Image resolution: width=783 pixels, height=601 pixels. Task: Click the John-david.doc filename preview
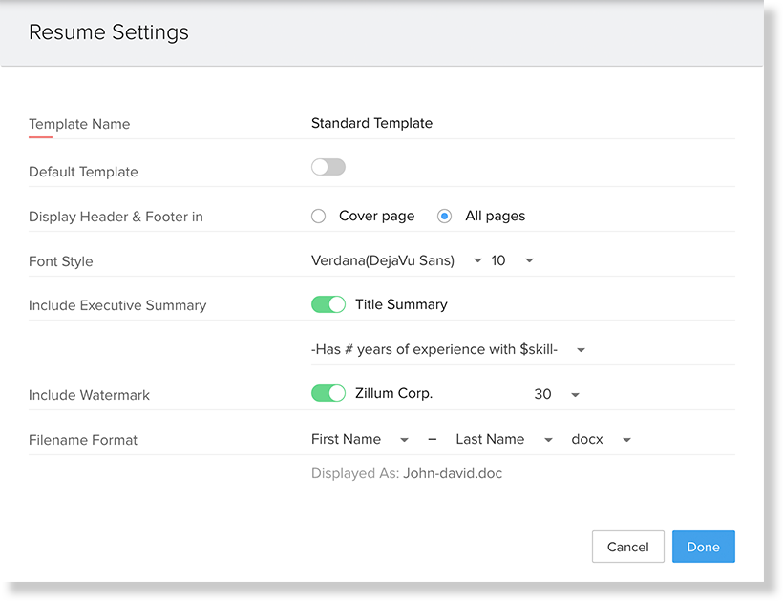click(x=453, y=473)
